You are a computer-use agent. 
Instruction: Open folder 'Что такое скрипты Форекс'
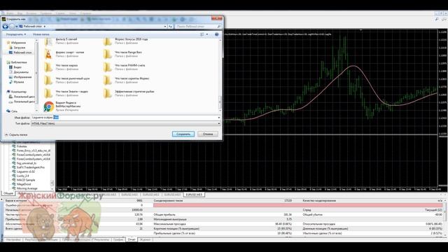pos(127,80)
